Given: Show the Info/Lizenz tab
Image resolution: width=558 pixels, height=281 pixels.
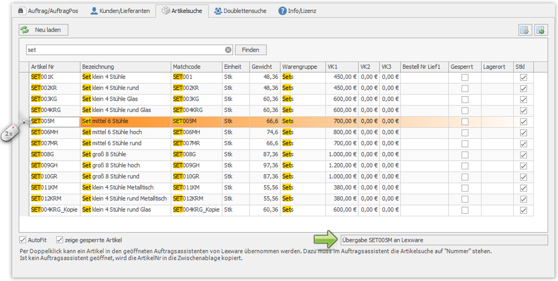Looking at the screenshot, I should [x=298, y=11].
